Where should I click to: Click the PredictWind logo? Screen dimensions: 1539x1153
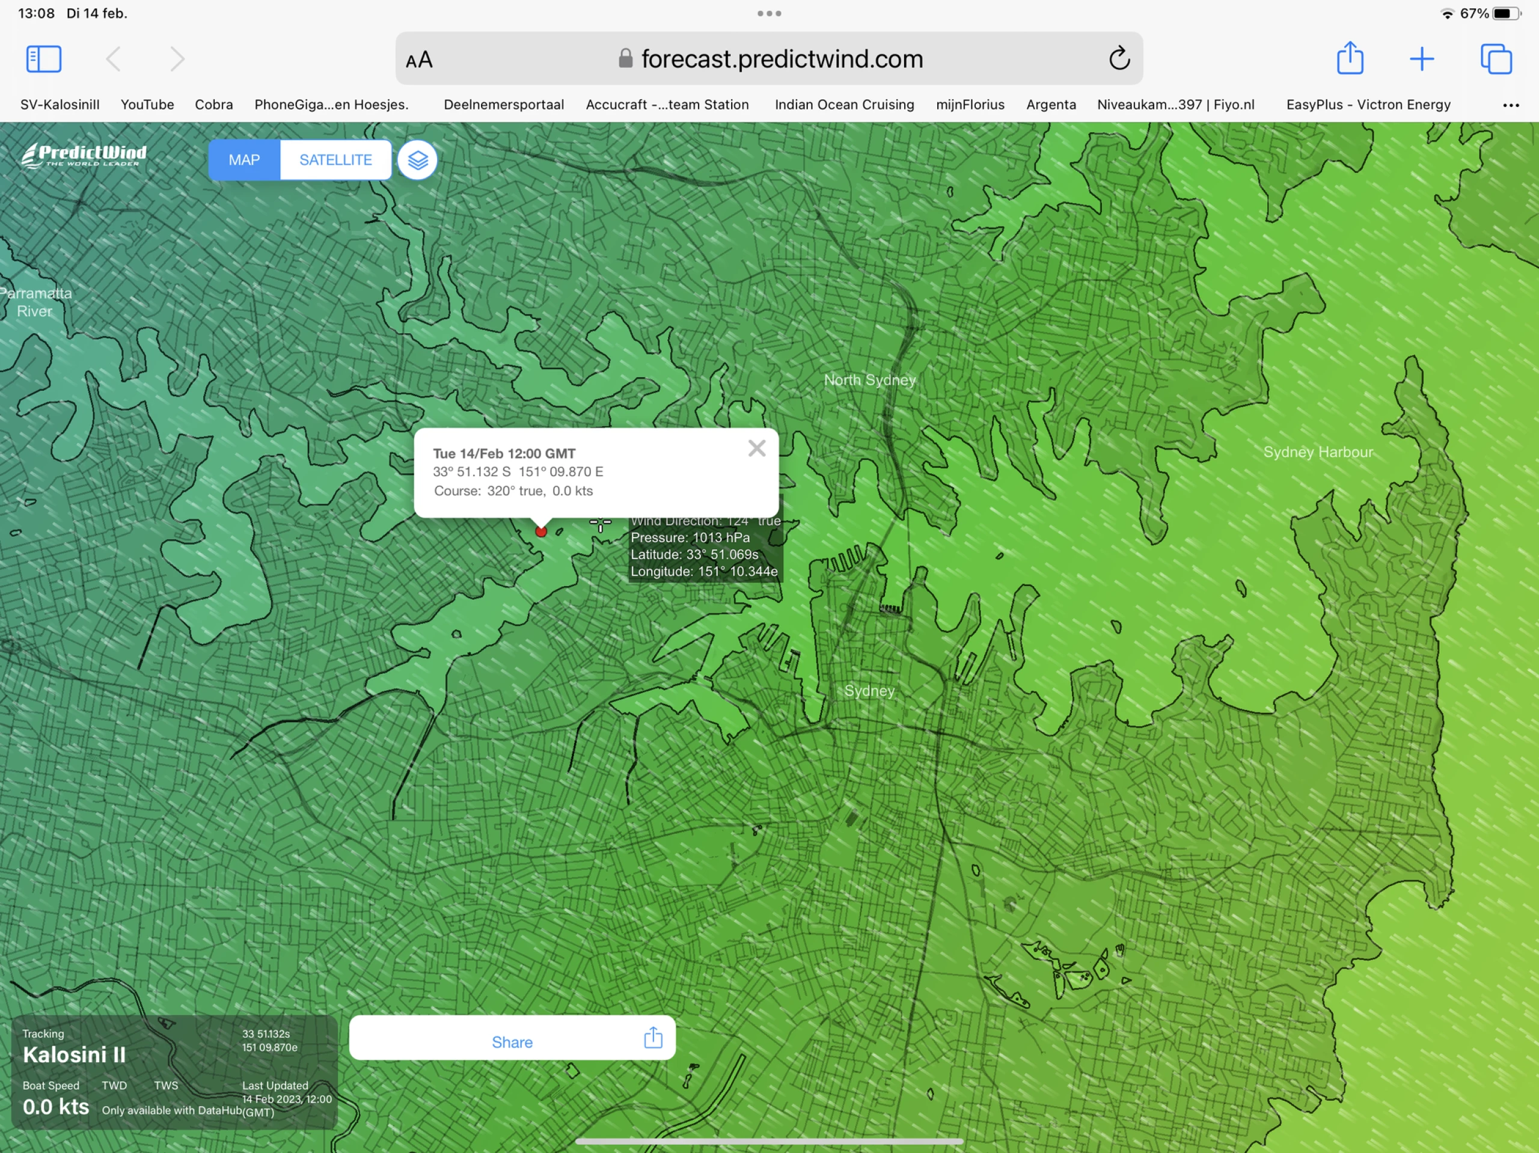click(84, 156)
